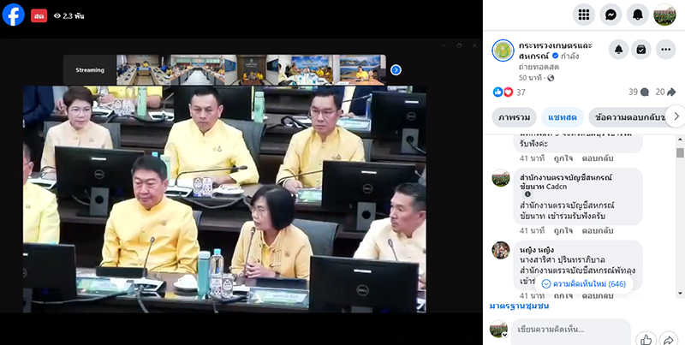Click the eye viewer count 2.3 พัน
685x345 pixels.
pos(69,15)
